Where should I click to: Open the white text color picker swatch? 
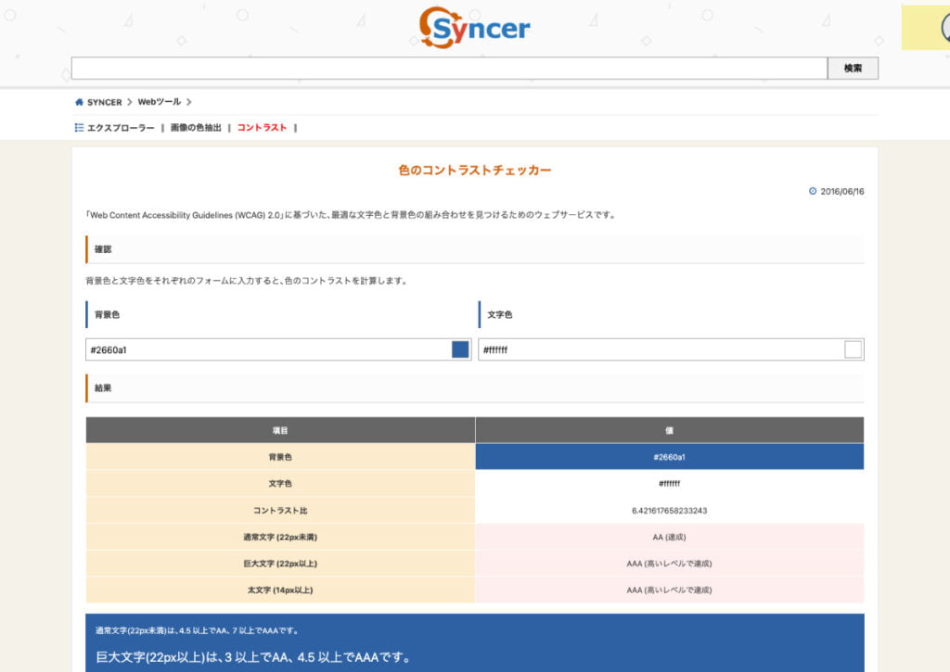pos(854,349)
